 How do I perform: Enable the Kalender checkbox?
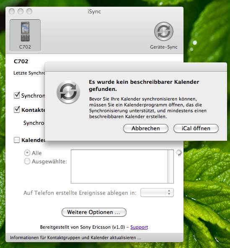pos(17,140)
